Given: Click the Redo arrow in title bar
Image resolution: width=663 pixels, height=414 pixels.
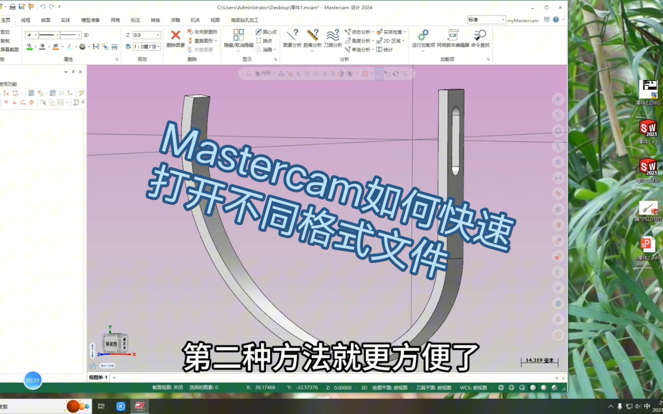Looking at the screenshot, I should 51,7.
